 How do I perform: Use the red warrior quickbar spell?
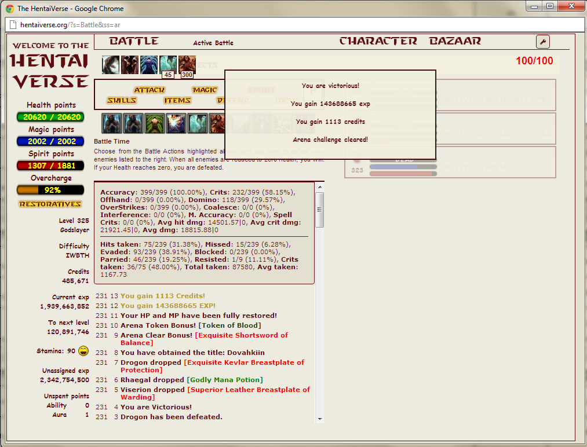pyautogui.click(x=217, y=124)
